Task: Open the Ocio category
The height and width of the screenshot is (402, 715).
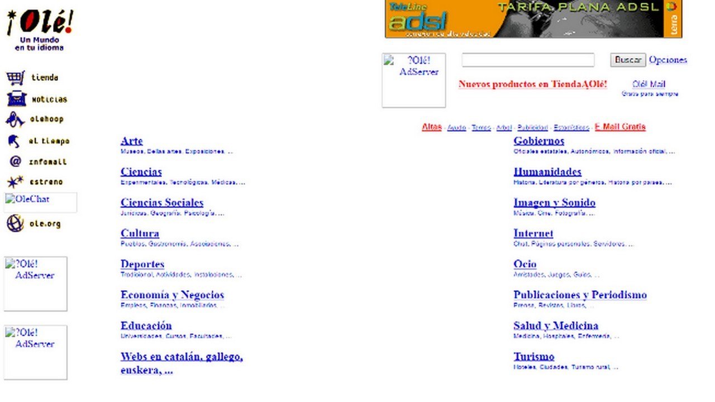Action: coord(525,264)
